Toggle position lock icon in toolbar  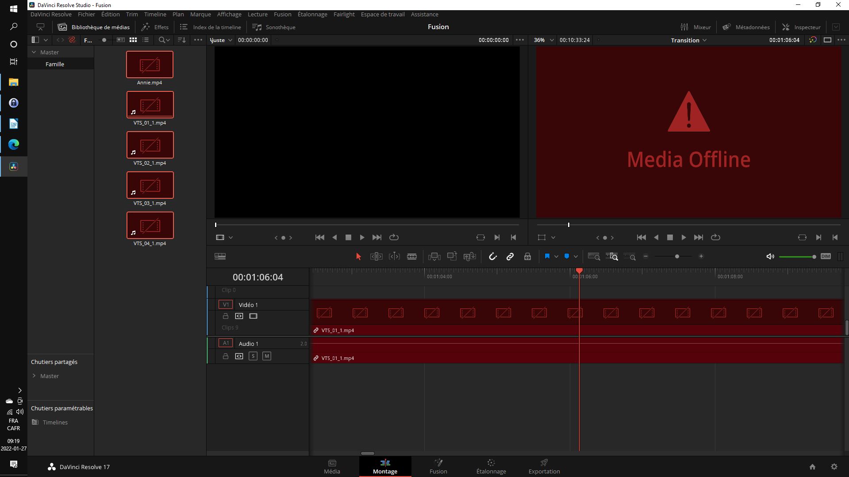coord(527,257)
